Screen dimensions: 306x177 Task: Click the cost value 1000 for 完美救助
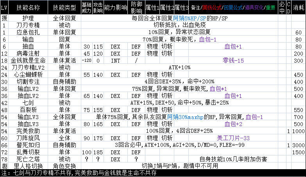pyautogui.click(x=299, y=131)
